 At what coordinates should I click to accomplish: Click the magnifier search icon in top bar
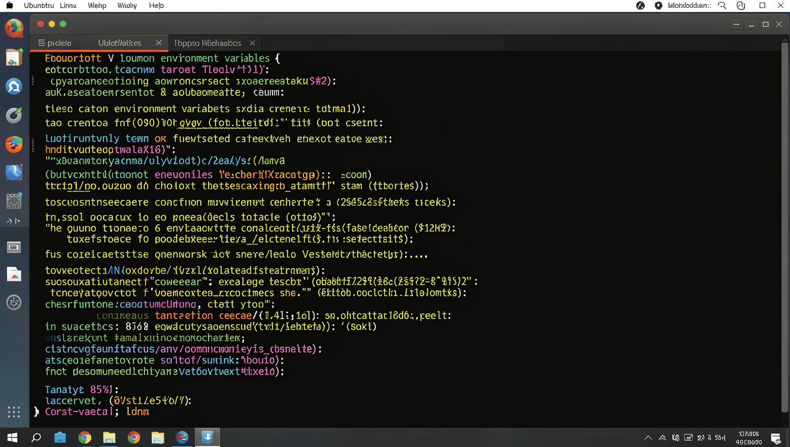point(722,5)
